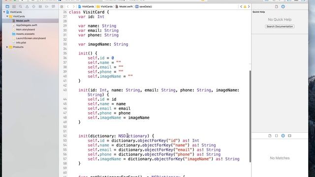The image size is (315, 177).
Task: Click 'self.imageName = imageName' line
Action: coord(119,118)
